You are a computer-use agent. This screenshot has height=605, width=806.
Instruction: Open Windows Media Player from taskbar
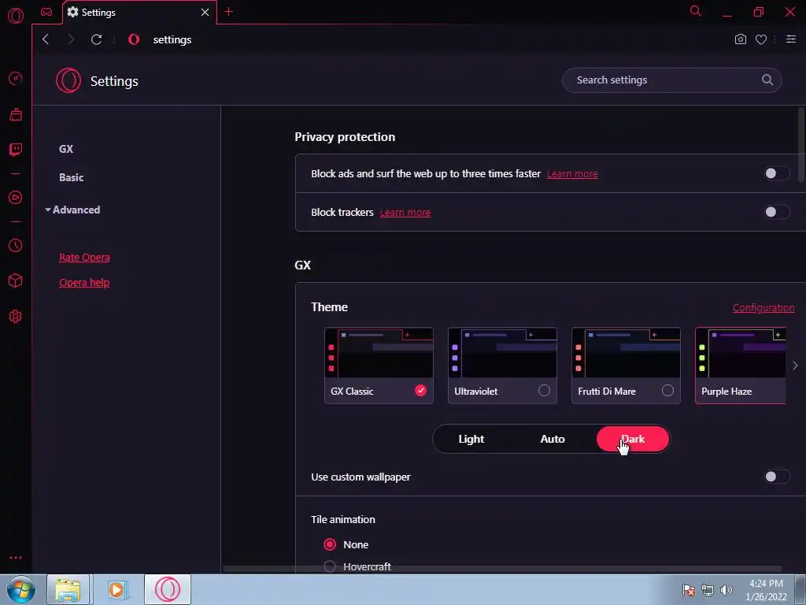point(118,589)
